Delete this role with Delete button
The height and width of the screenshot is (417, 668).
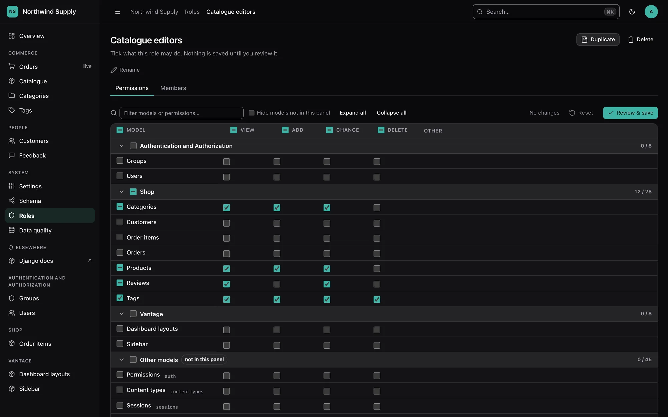pyautogui.click(x=641, y=39)
